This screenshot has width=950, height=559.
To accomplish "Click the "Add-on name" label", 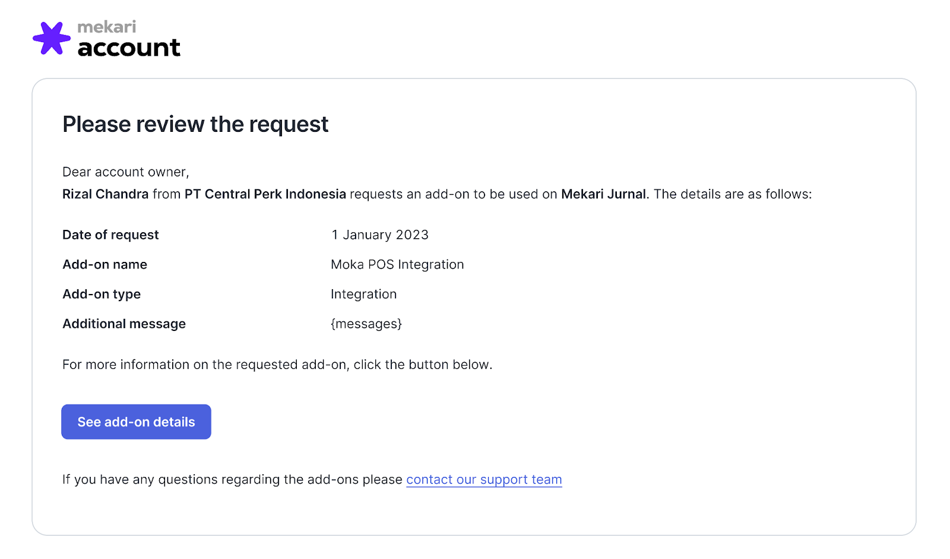I will (104, 264).
